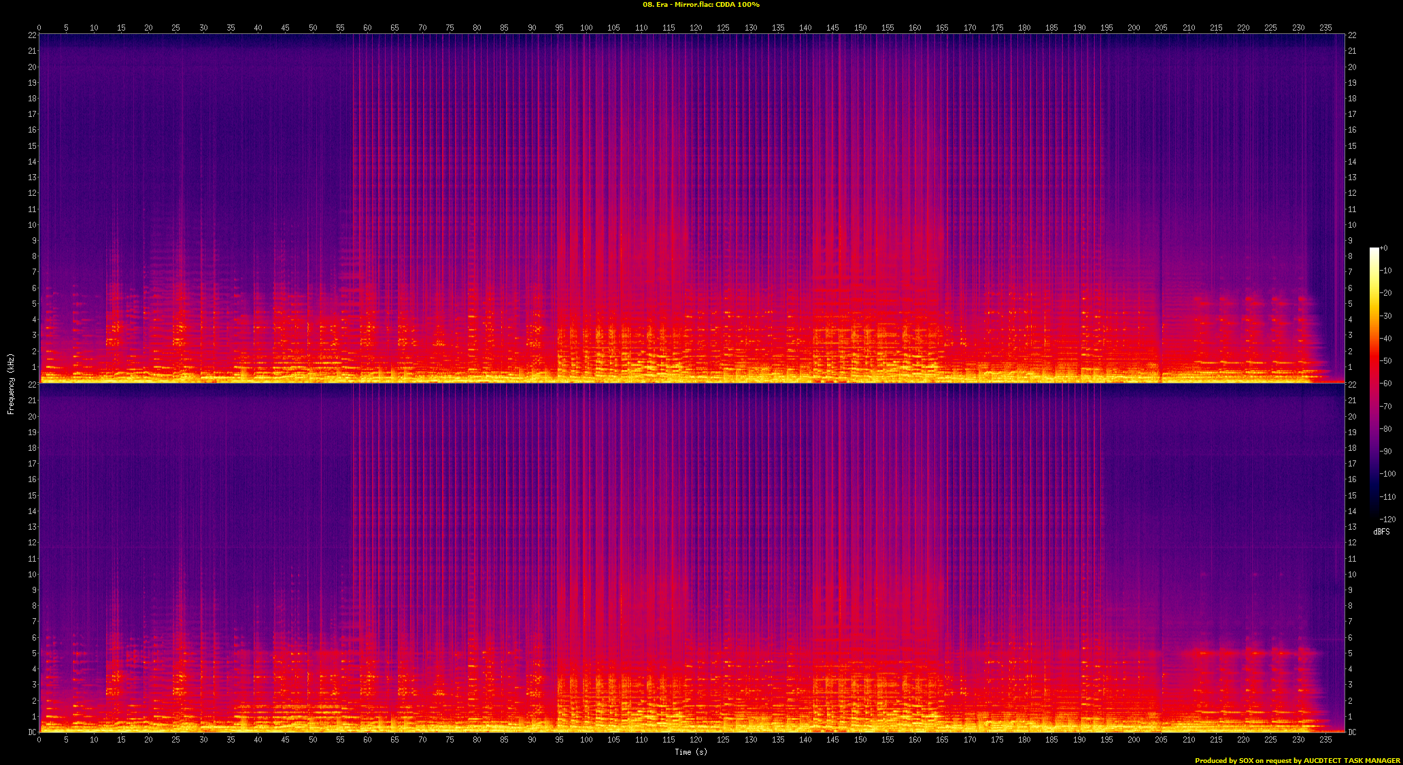Click the '50' tick on the bottom time axis
The width and height of the screenshot is (1403, 765).
pos(313,740)
